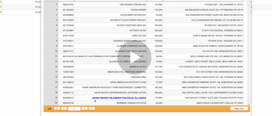This screenshot has height=116, width=272.
Task: Click the EIN 863018152 cell
Action: point(66,5)
